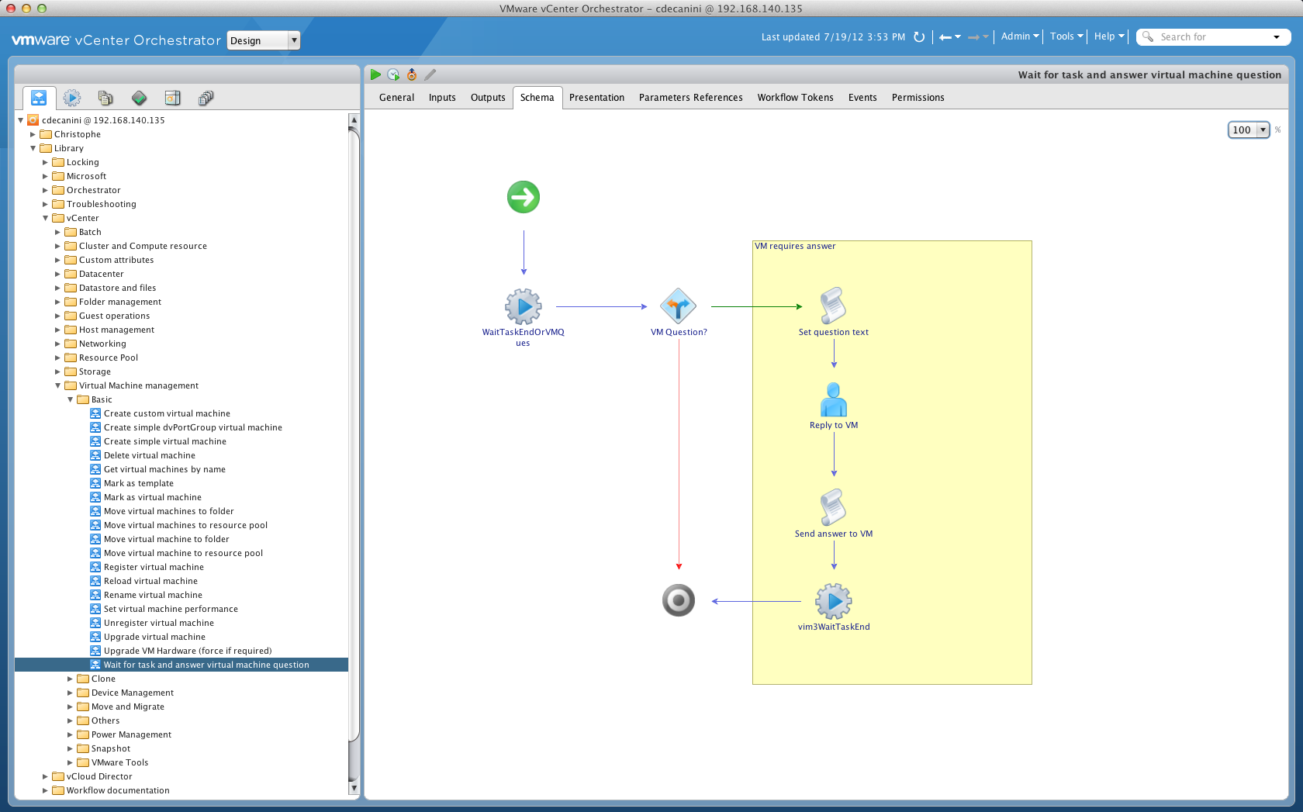Switch to the Outputs tab
The image size is (1303, 812).
pos(488,98)
